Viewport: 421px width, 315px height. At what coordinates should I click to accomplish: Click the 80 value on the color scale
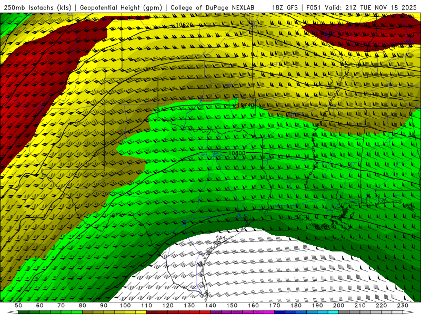83,306
